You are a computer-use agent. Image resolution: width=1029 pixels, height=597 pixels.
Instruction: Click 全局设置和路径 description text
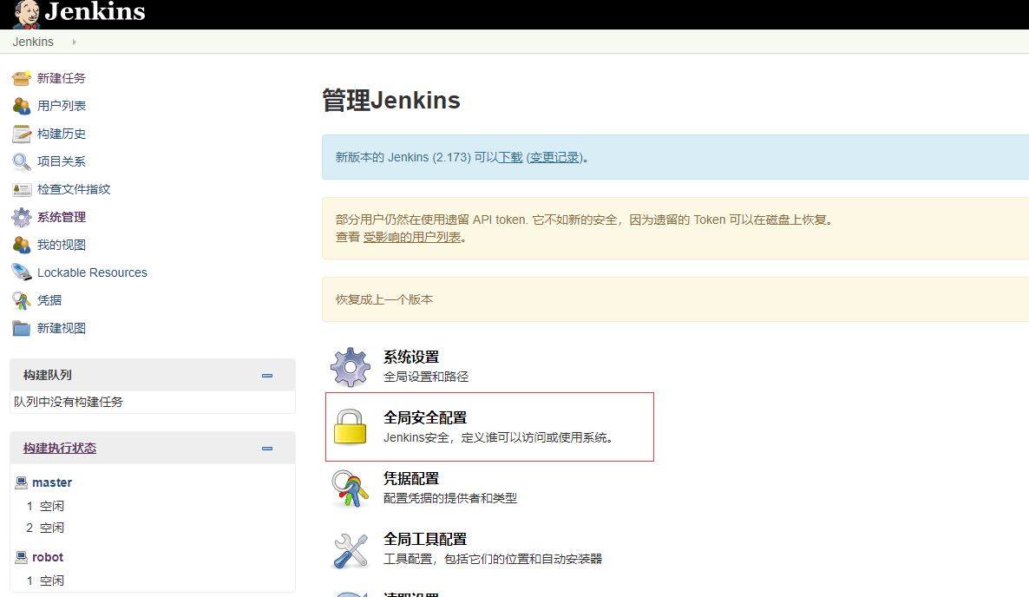click(426, 377)
